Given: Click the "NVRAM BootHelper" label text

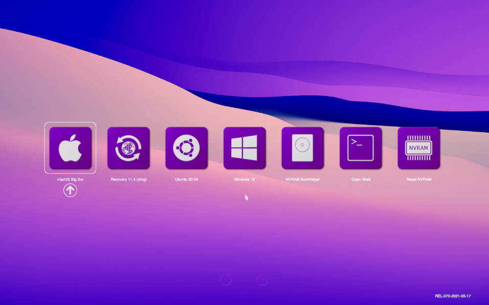Looking at the screenshot, I should pos(303,179).
